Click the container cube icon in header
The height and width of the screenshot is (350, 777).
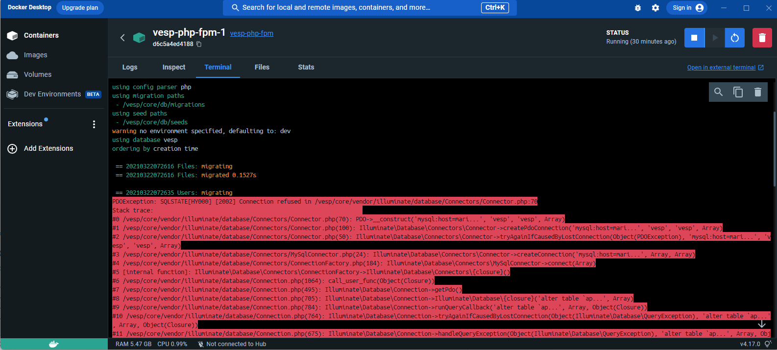139,38
